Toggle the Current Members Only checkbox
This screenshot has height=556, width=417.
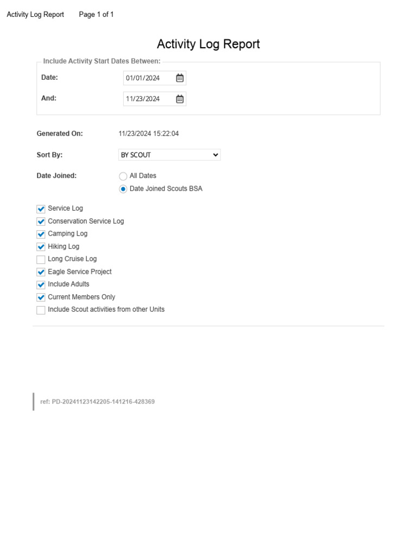41,298
